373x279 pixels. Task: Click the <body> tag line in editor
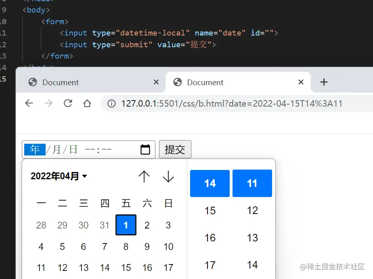click(36, 10)
